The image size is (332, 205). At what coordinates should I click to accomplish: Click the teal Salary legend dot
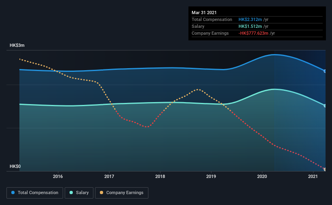71,192
